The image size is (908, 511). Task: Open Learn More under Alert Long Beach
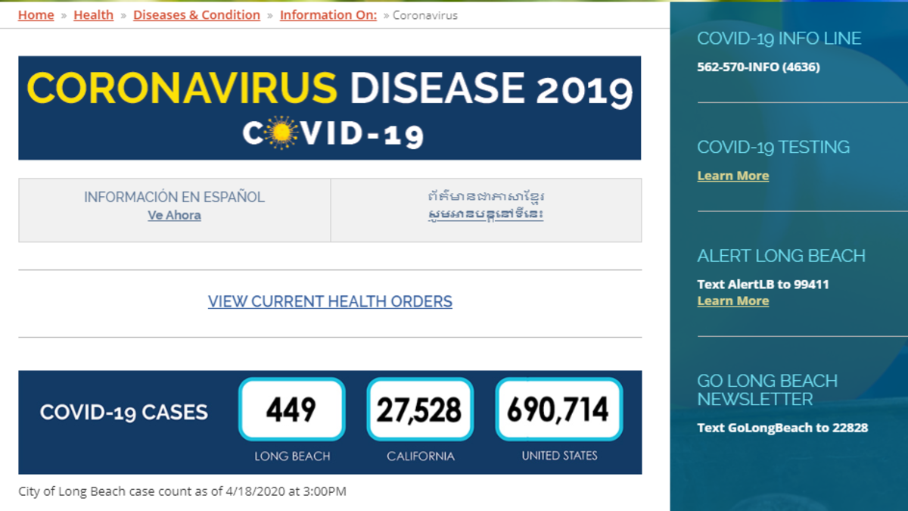pos(732,301)
